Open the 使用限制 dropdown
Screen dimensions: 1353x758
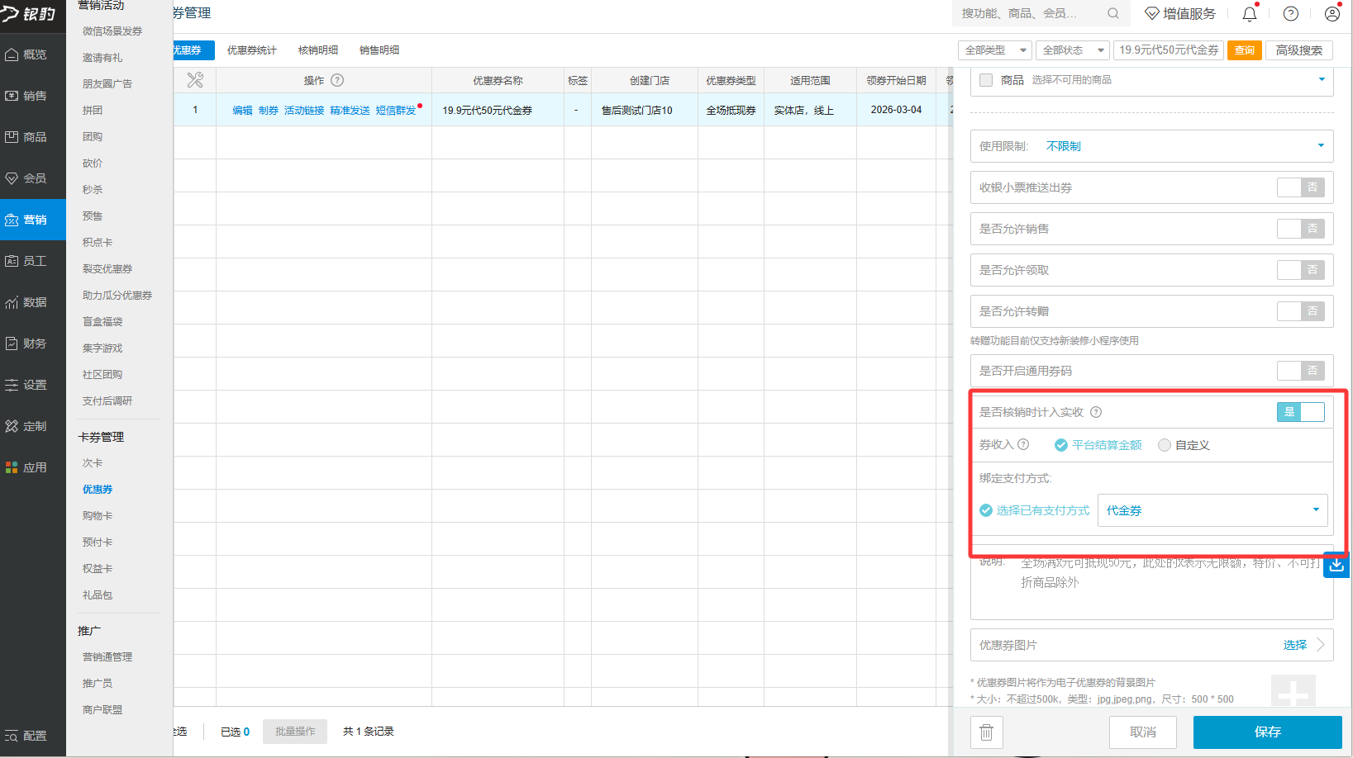[x=1152, y=146]
